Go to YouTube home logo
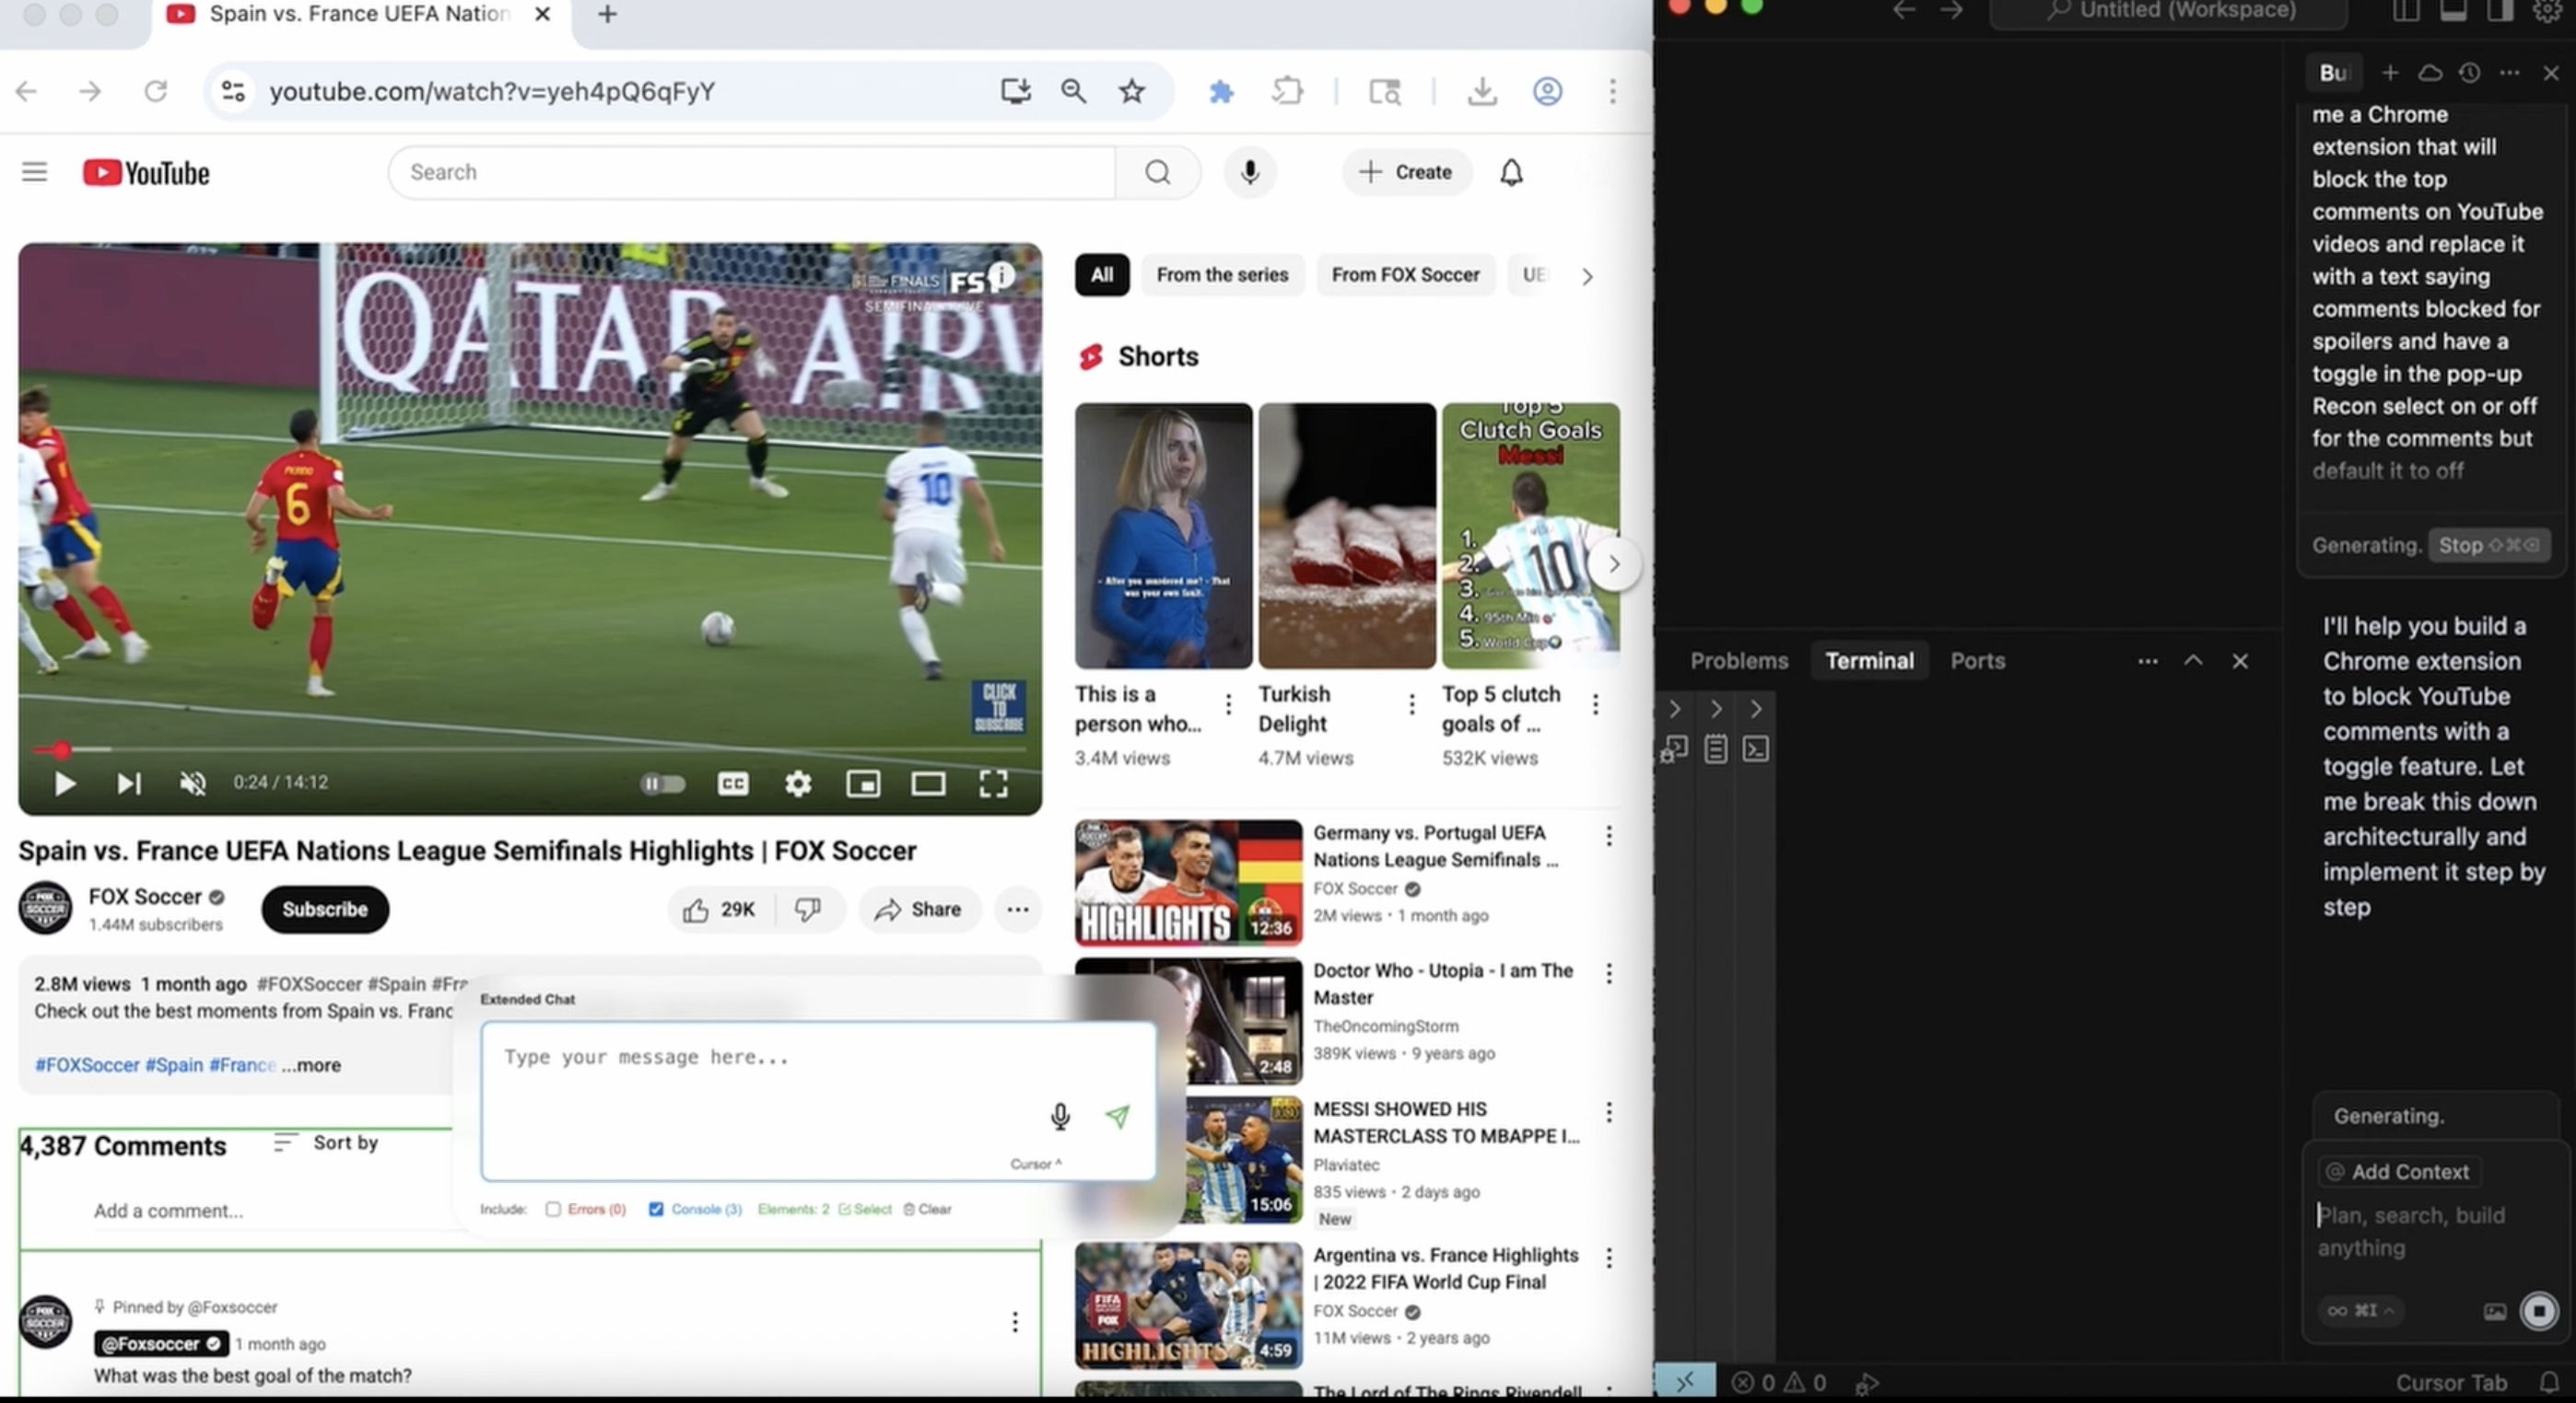2576x1403 pixels. tap(146, 172)
